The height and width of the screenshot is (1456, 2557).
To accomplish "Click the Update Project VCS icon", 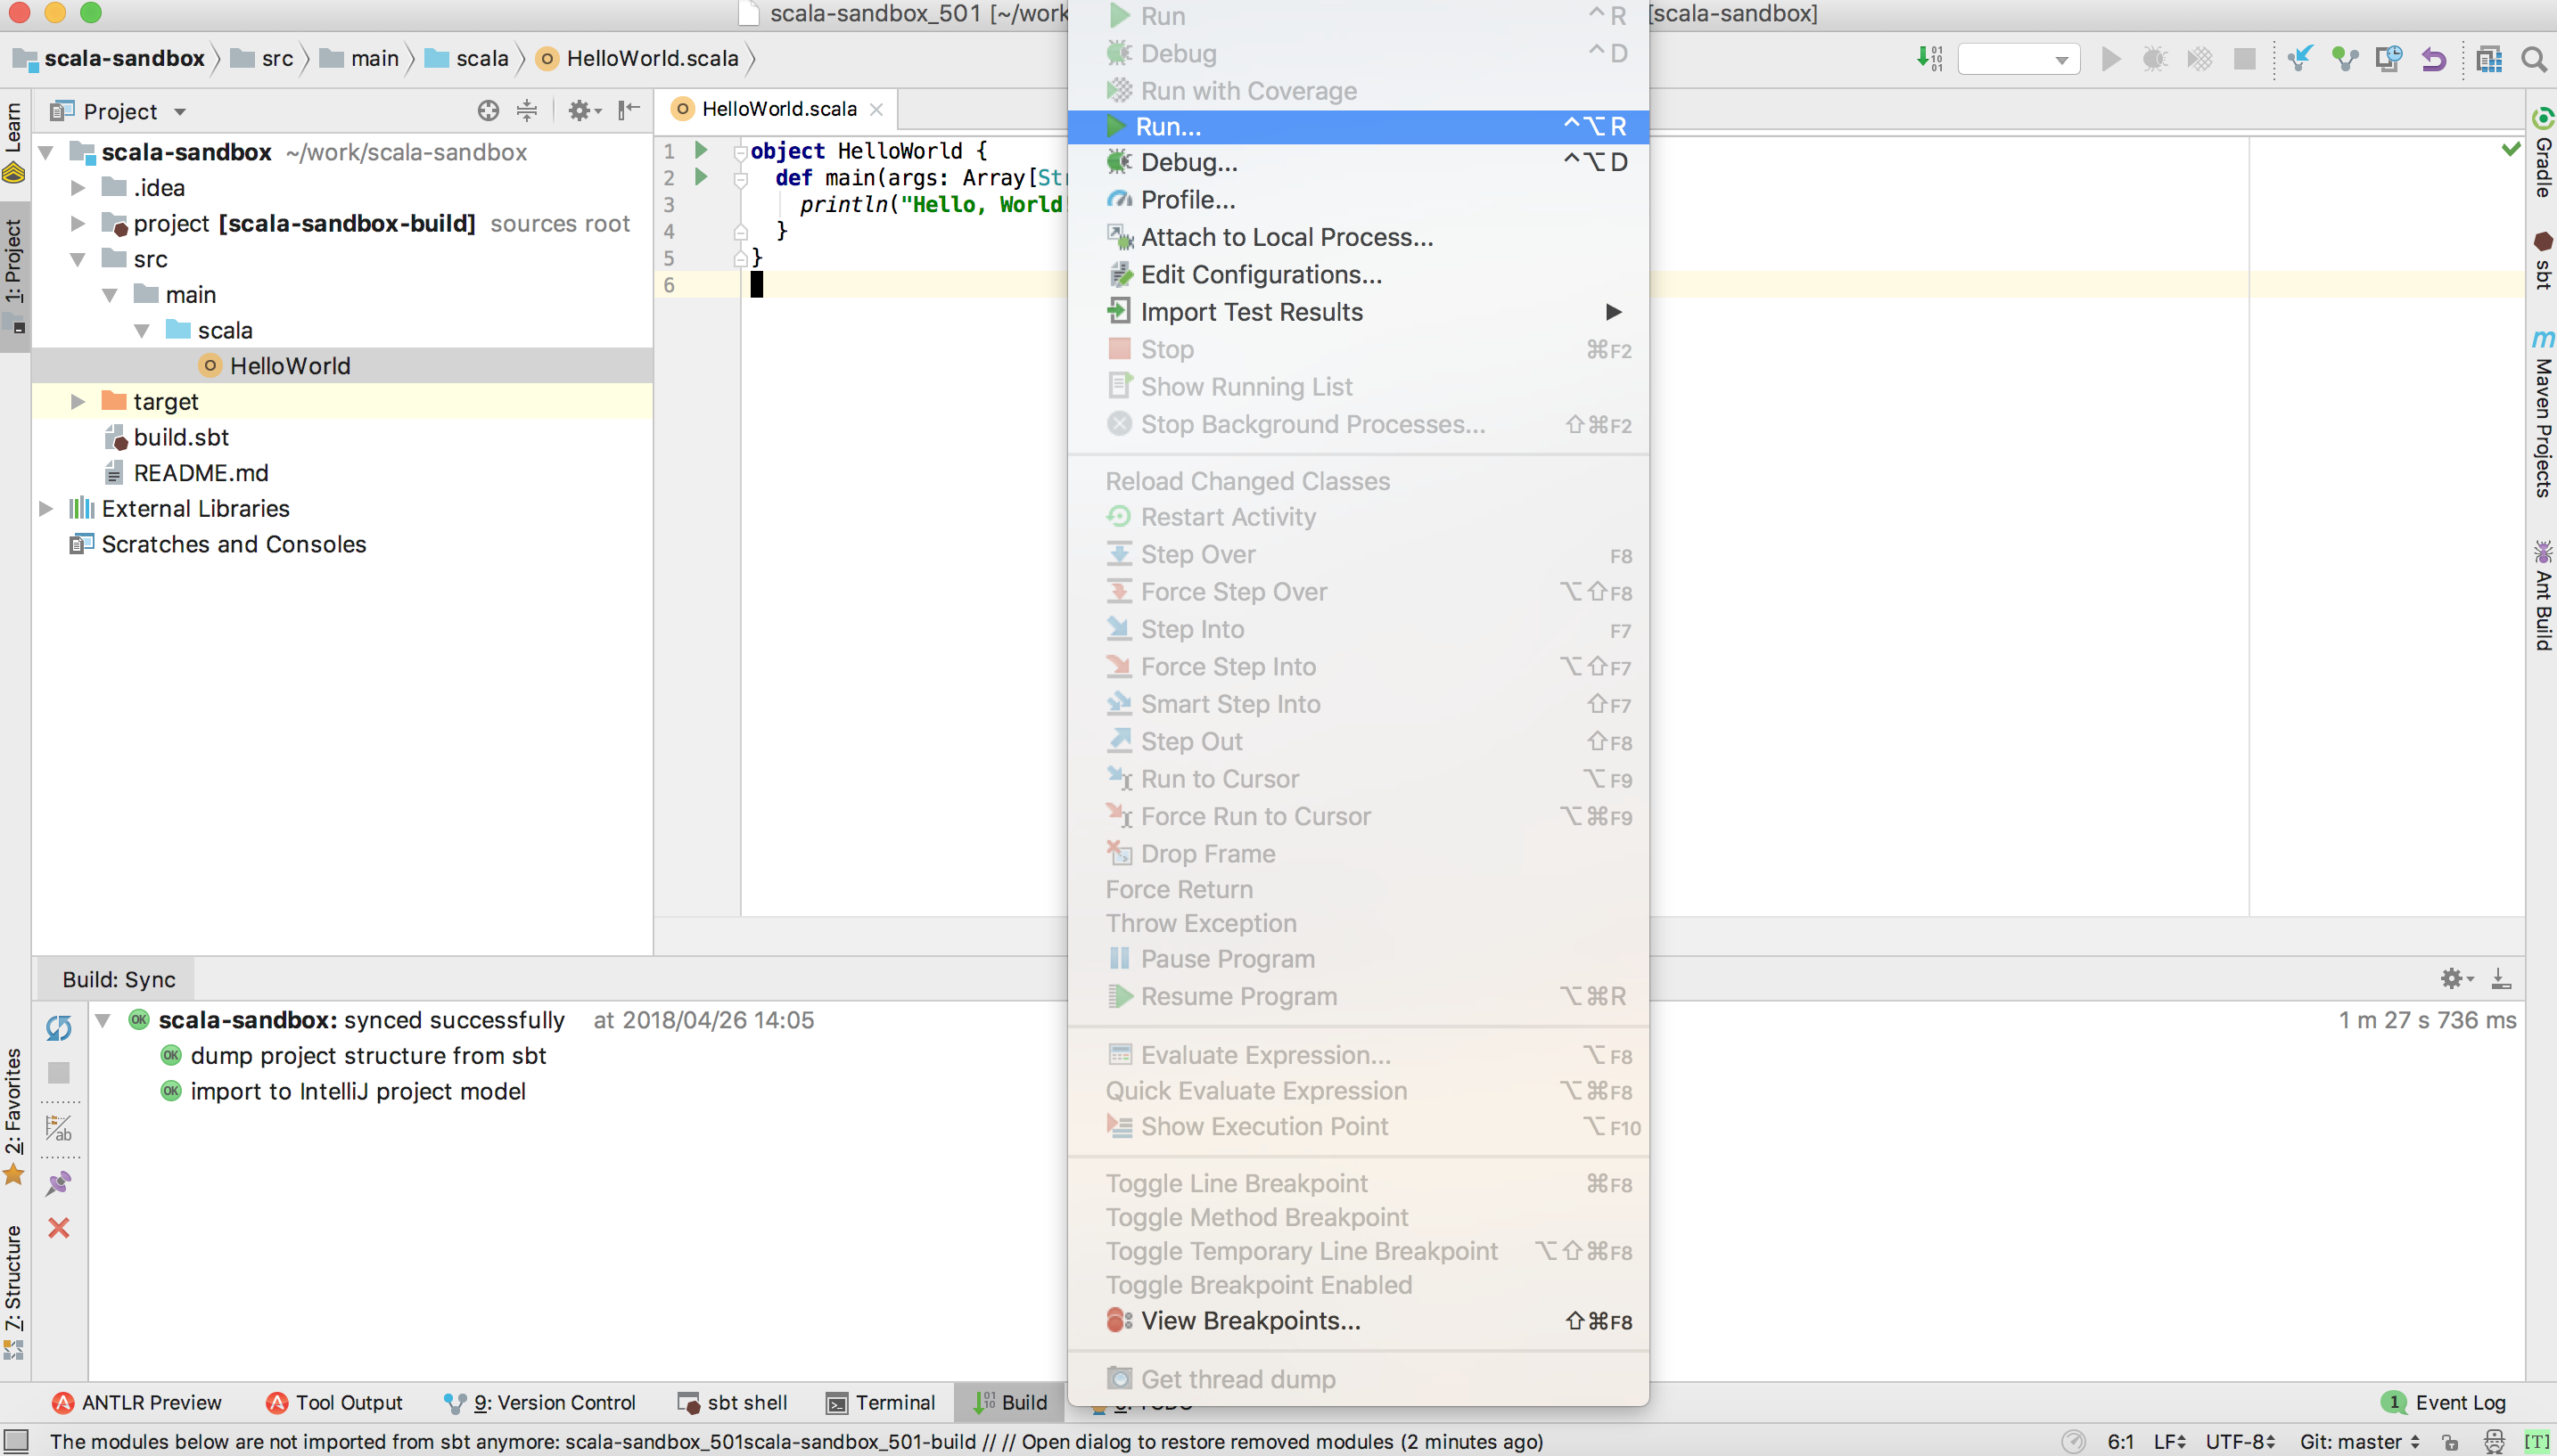I will coord(2300,60).
